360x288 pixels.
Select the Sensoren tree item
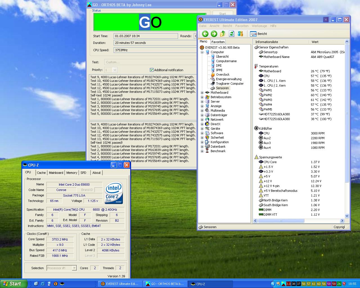click(222, 88)
